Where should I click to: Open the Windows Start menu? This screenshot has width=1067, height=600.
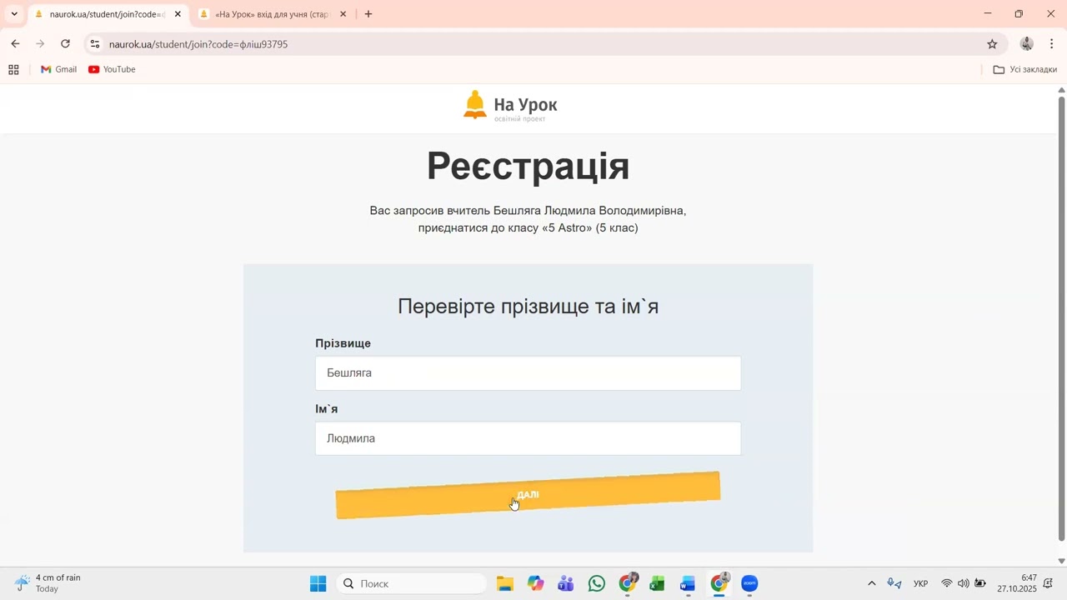pyautogui.click(x=318, y=584)
